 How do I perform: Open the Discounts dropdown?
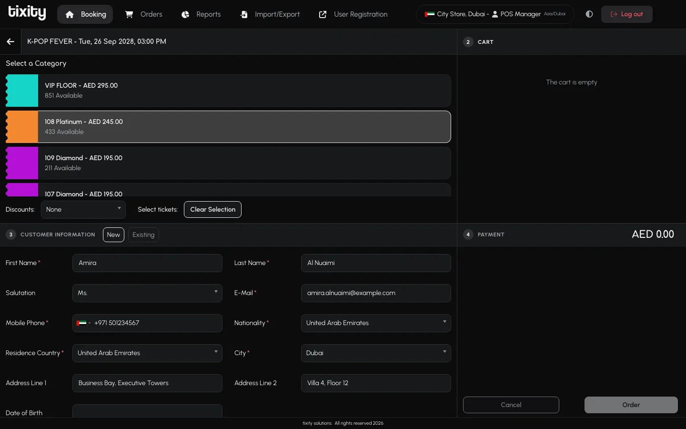[x=83, y=210]
